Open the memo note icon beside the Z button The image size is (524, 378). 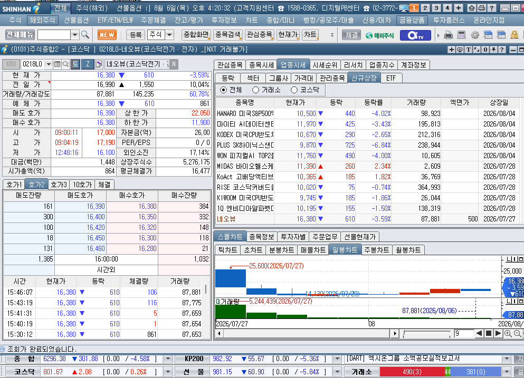point(99,64)
